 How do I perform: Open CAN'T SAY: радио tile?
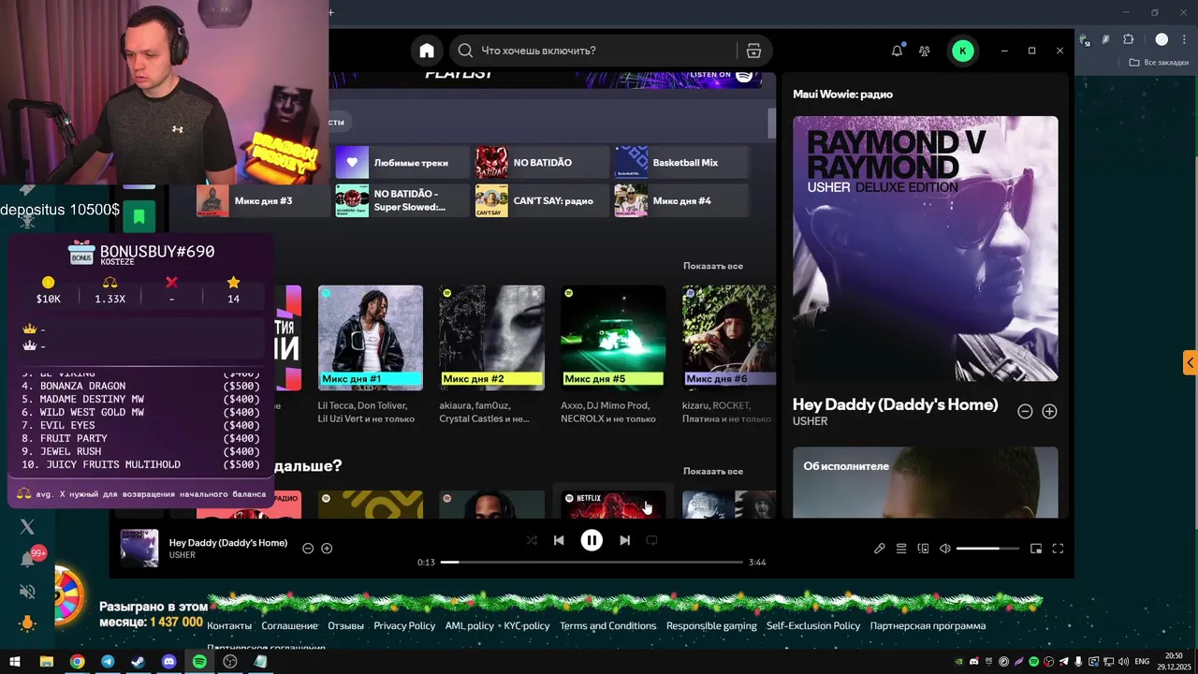[542, 200]
